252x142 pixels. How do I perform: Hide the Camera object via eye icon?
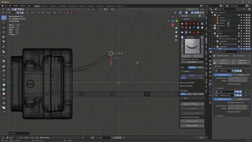click(x=244, y=23)
